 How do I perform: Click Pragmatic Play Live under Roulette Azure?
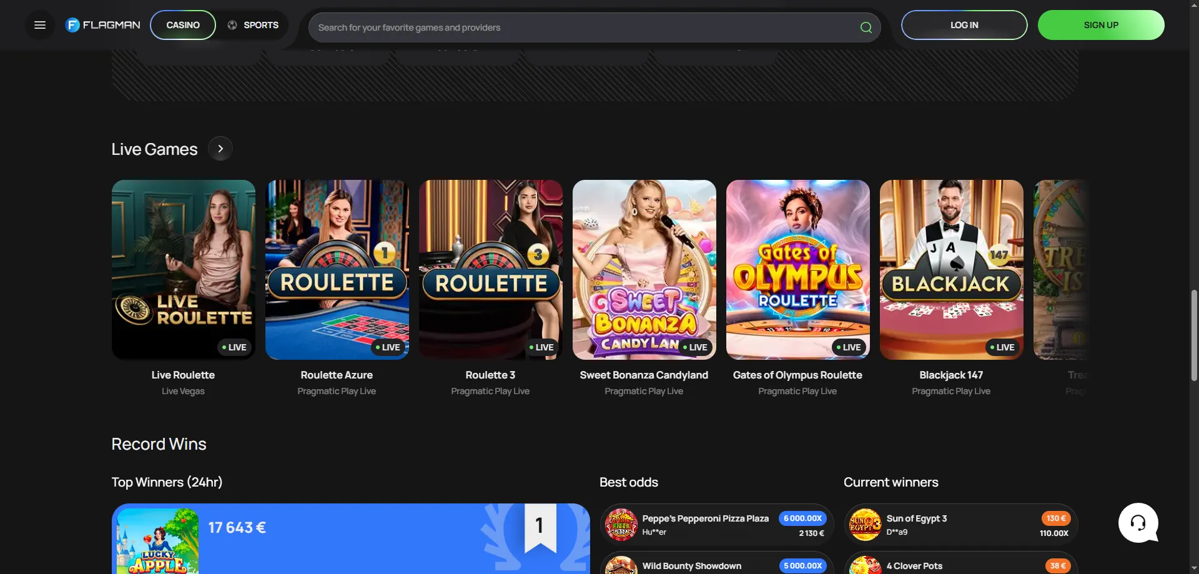(337, 391)
